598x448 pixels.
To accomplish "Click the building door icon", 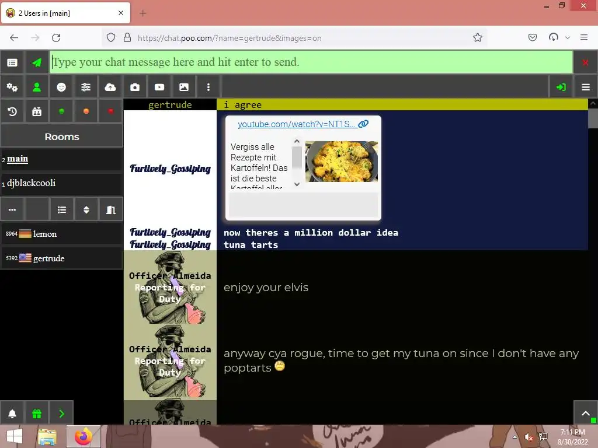I will click(x=110, y=209).
